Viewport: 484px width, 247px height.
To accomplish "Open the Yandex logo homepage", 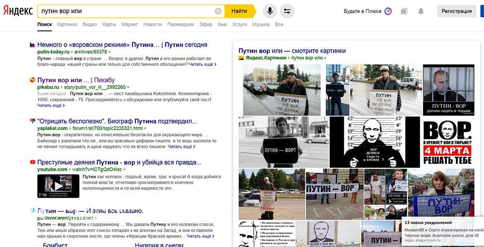I will click(x=18, y=11).
